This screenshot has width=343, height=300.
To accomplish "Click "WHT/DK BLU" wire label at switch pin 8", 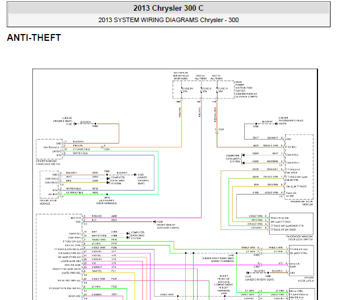I will 80,153.
